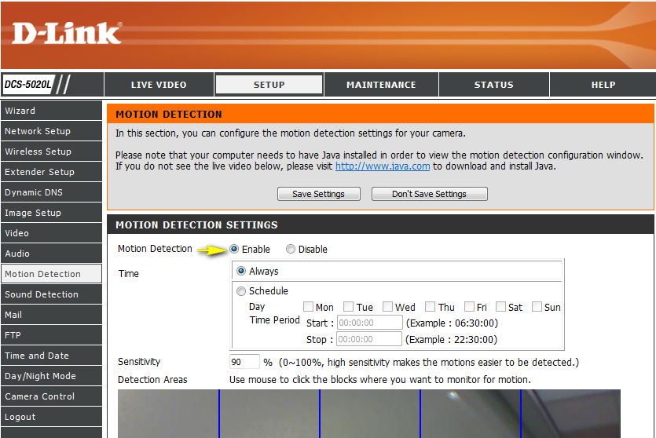Open Dynamic DNS settings
656x438 pixels.
[52, 192]
